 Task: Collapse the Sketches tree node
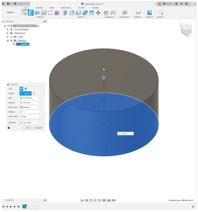8,40
